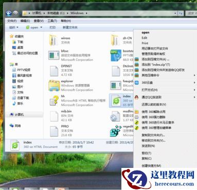Click the 本地磁盘 (C:) breadcrumb

56,13
